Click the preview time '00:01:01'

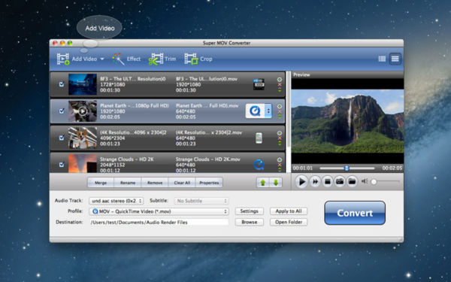coord(303,168)
